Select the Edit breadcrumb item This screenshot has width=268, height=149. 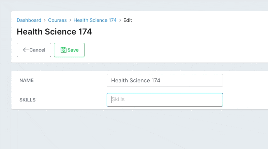coord(128,20)
